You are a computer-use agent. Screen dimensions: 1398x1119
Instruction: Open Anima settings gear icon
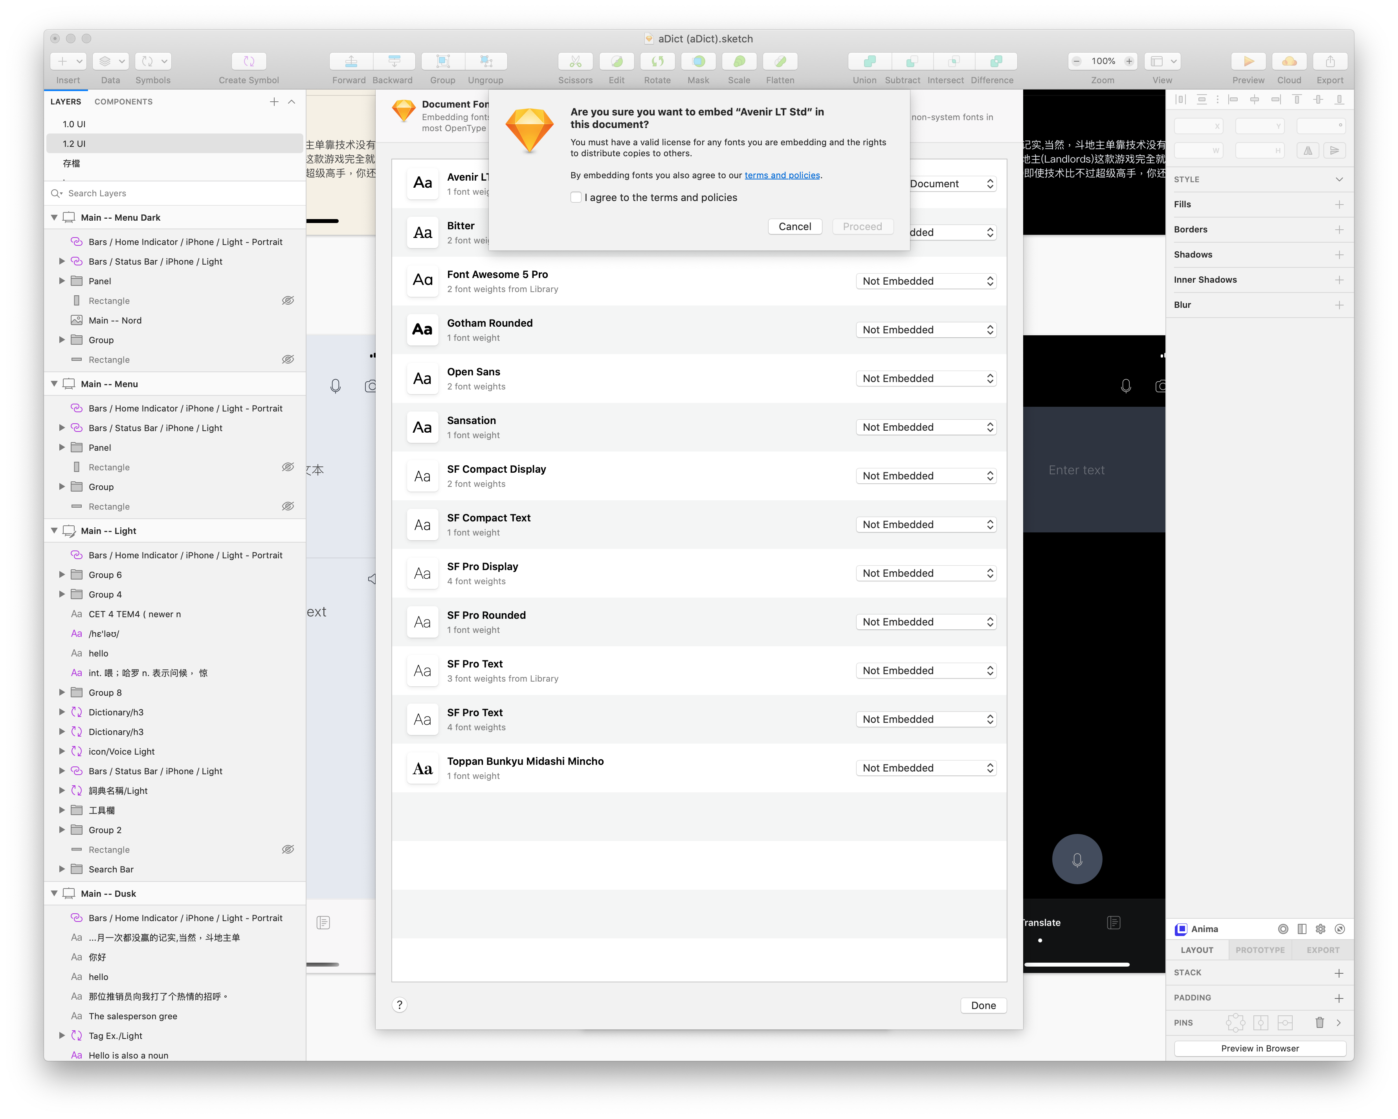(1320, 929)
